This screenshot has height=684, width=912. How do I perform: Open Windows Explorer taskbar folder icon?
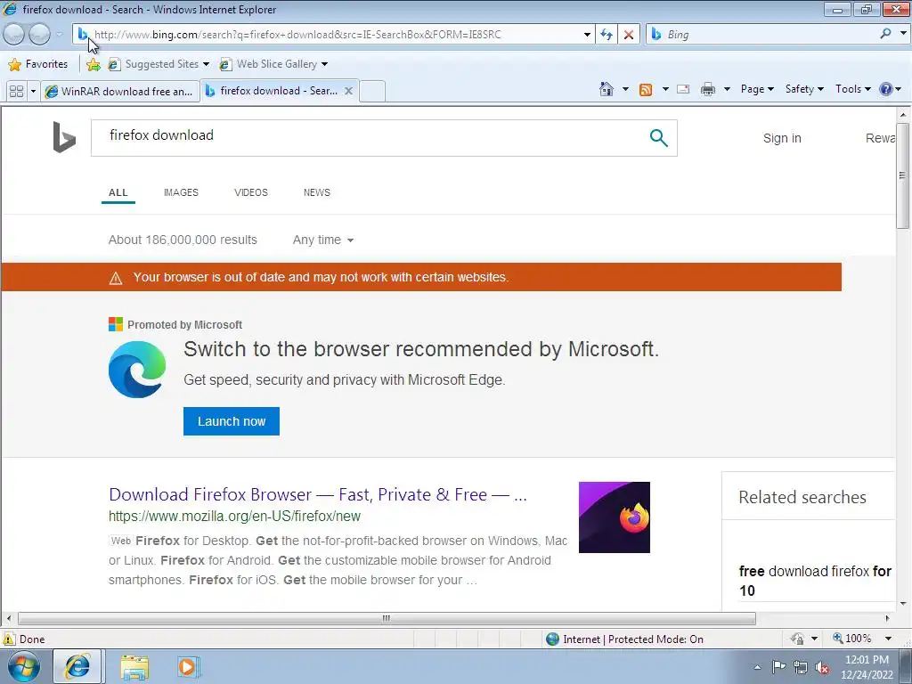click(x=134, y=666)
